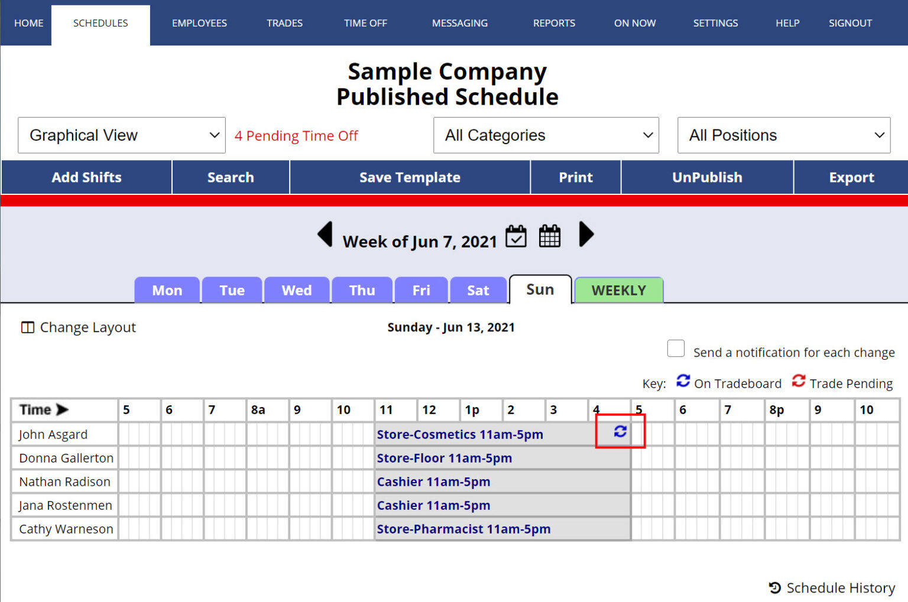Switch to the Sat day tab
This screenshot has width=908, height=602.
[x=478, y=290]
